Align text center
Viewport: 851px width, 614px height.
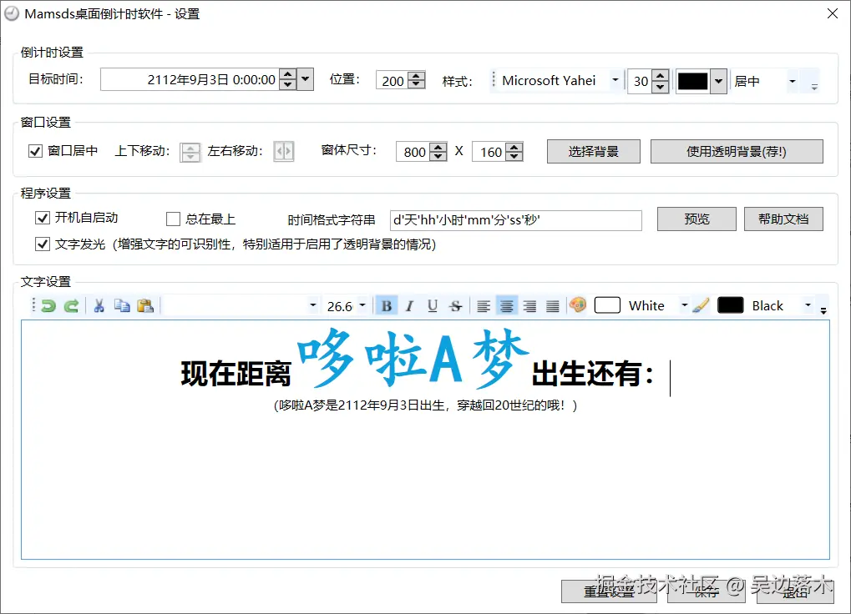[506, 306]
